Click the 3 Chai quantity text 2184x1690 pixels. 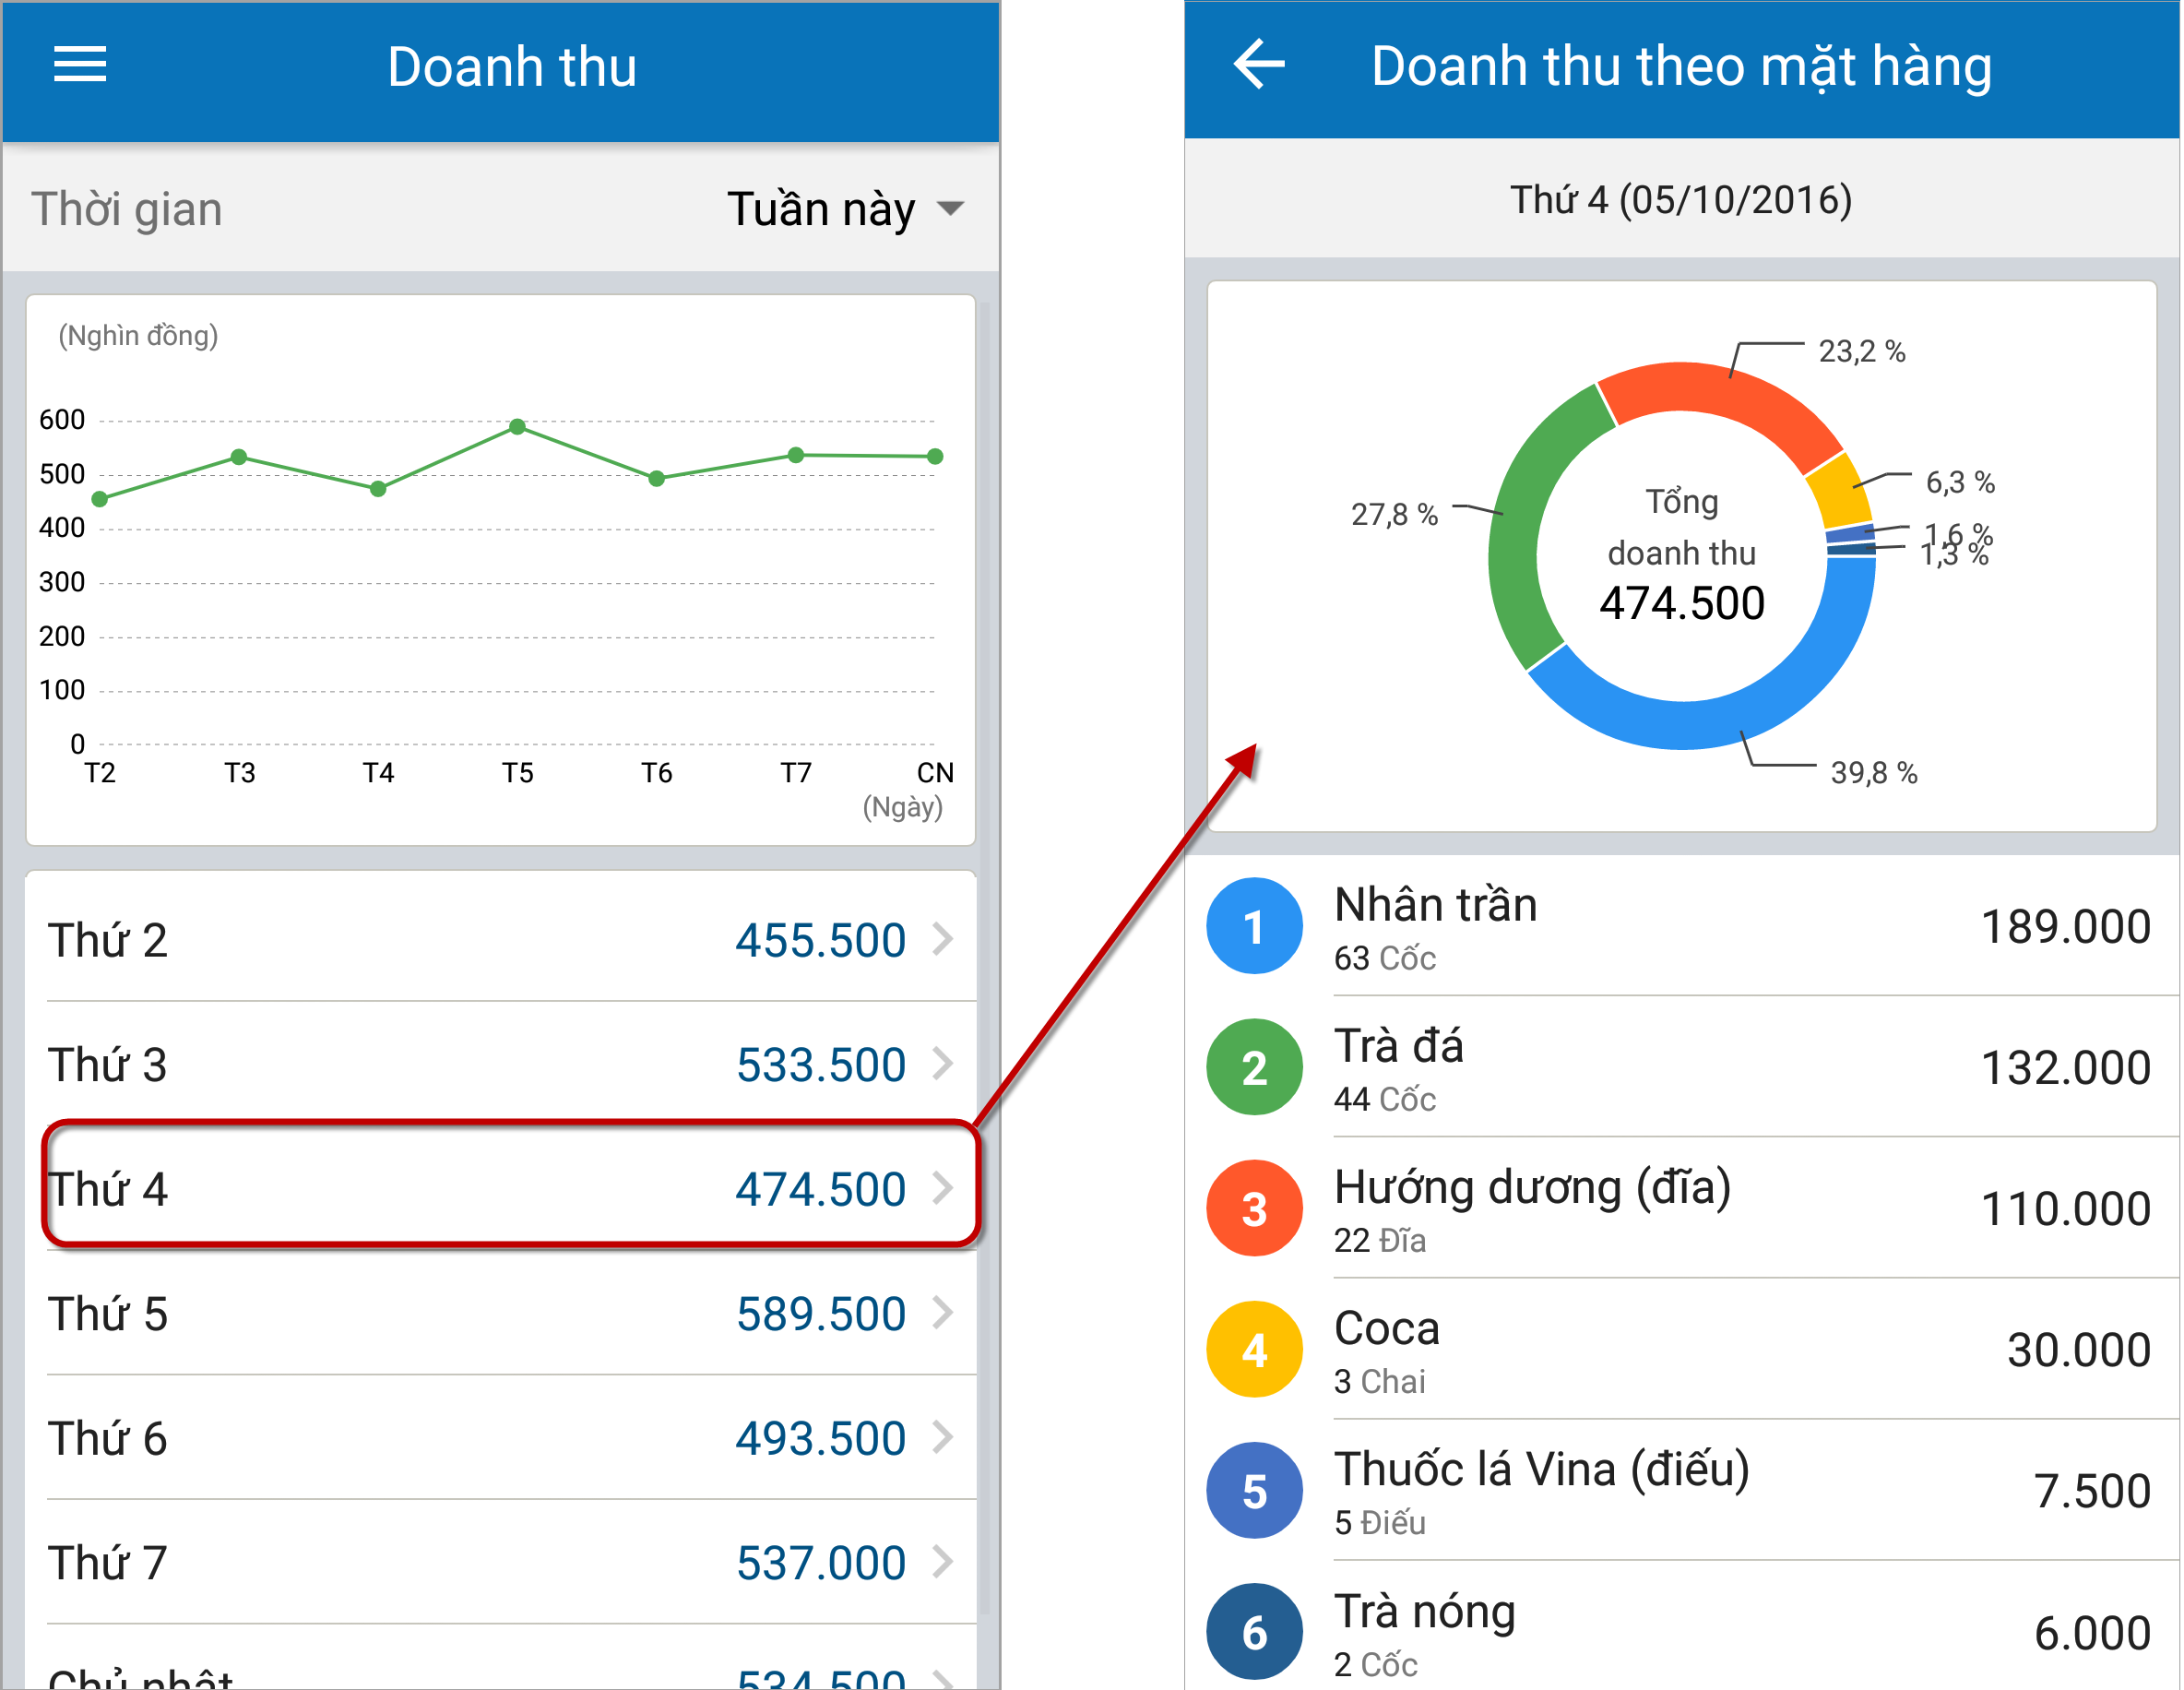coord(1379,1381)
